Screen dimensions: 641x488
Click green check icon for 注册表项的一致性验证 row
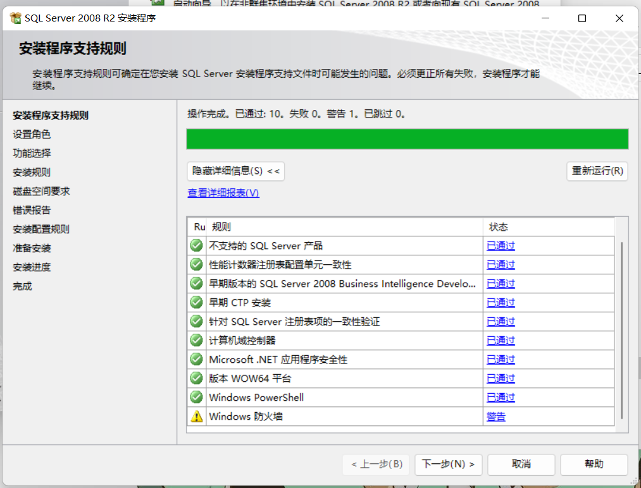tap(197, 321)
